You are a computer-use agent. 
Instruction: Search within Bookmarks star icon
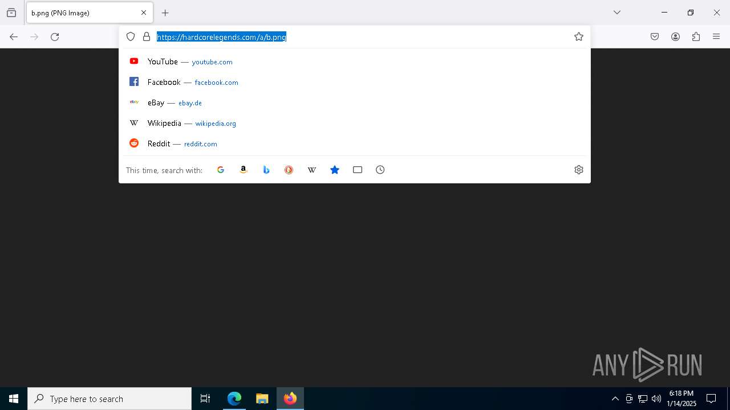tap(335, 170)
